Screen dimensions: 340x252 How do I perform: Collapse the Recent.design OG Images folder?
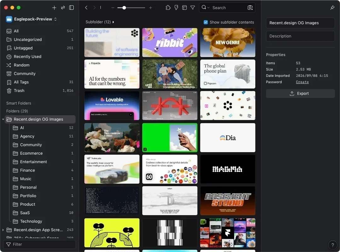(x=3, y=119)
